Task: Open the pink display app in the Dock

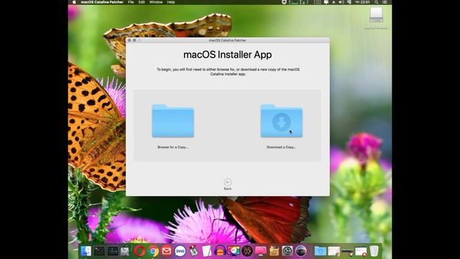Action: (x=260, y=251)
